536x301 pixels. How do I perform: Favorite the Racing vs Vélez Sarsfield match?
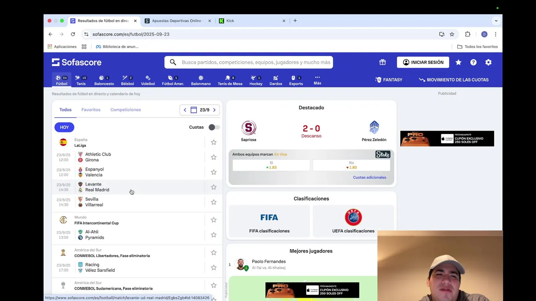(x=214, y=268)
